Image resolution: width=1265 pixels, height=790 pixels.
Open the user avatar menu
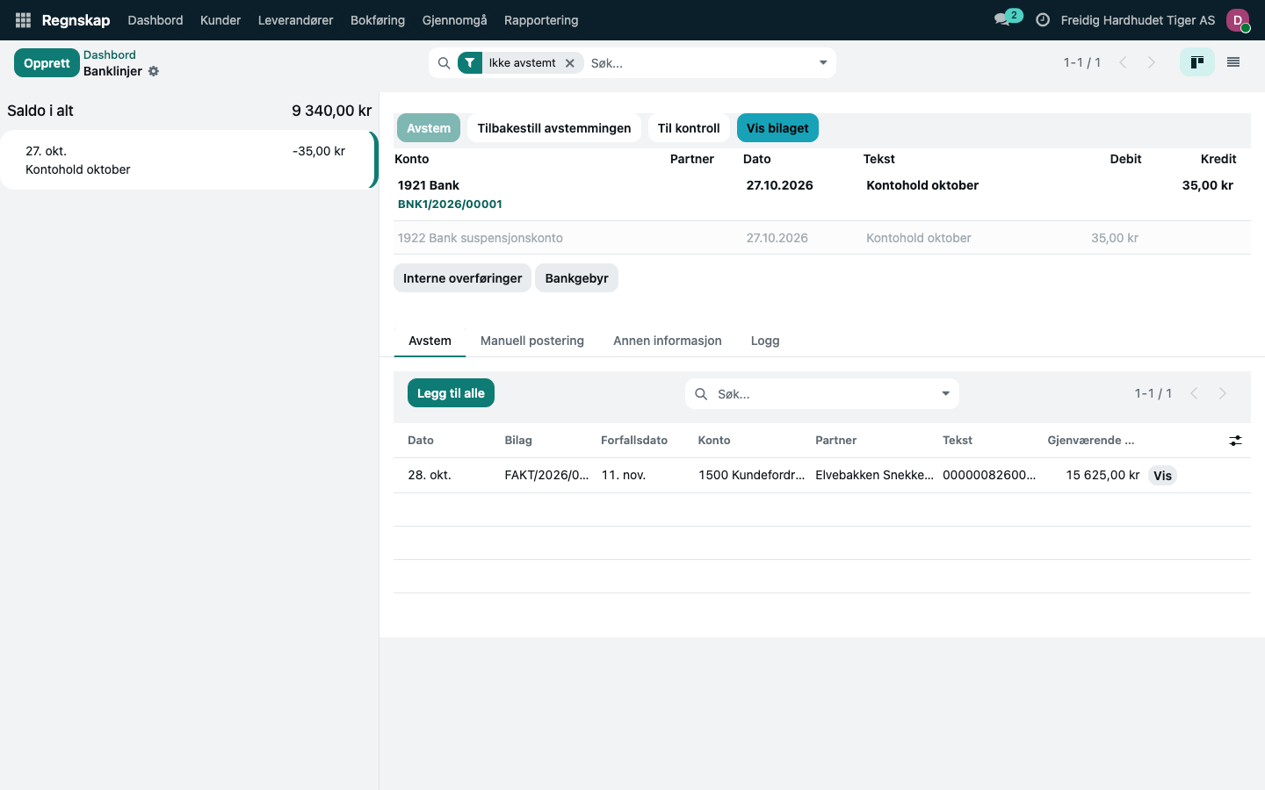coord(1238,20)
